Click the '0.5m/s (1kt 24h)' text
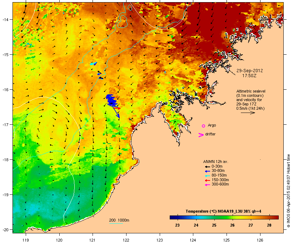293x243 pixels. point(250,108)
